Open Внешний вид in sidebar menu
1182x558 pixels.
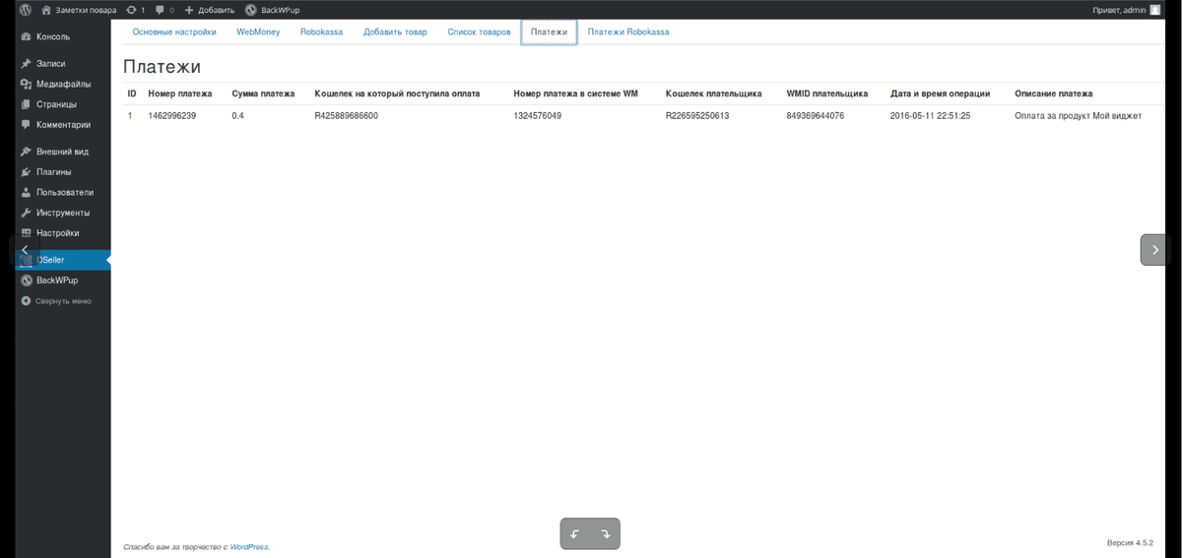[x=63, y=152]
